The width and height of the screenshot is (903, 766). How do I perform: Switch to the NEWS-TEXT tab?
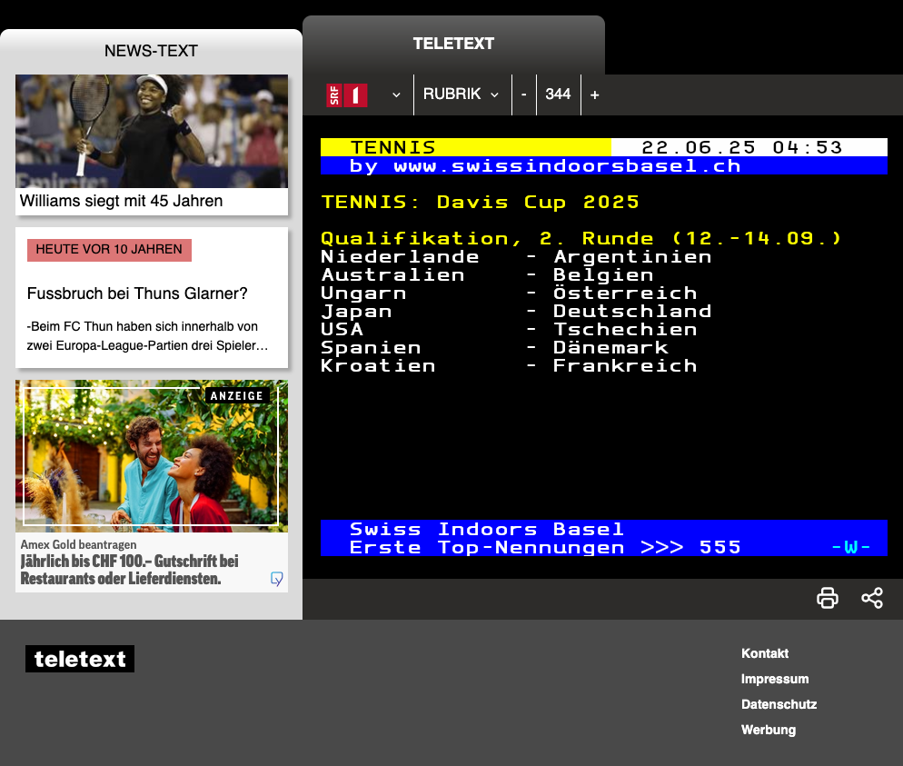[x=151, y=51]
